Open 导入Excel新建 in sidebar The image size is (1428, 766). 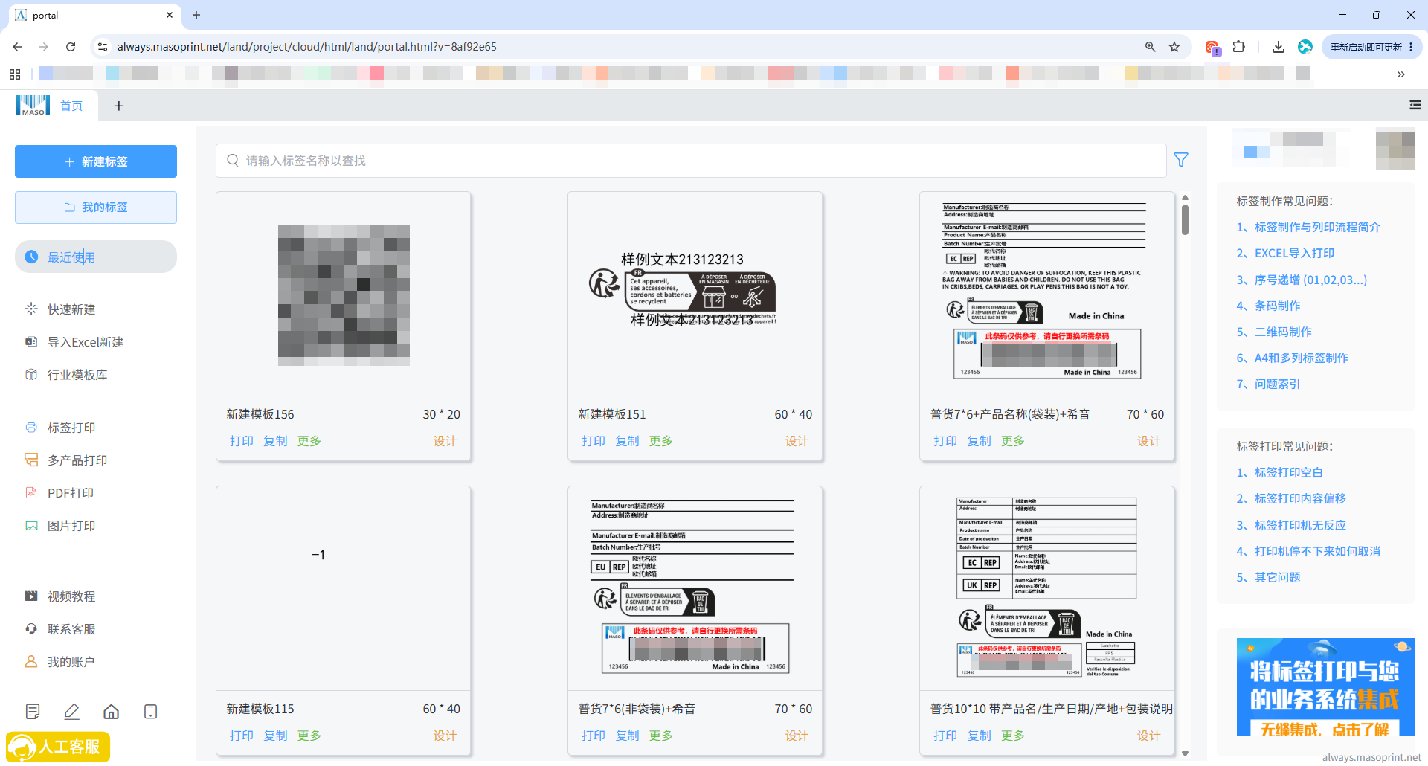(x=85, y=341)
